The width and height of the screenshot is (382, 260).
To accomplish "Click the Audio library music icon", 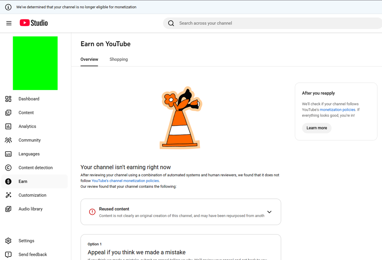I will point(8,209).
